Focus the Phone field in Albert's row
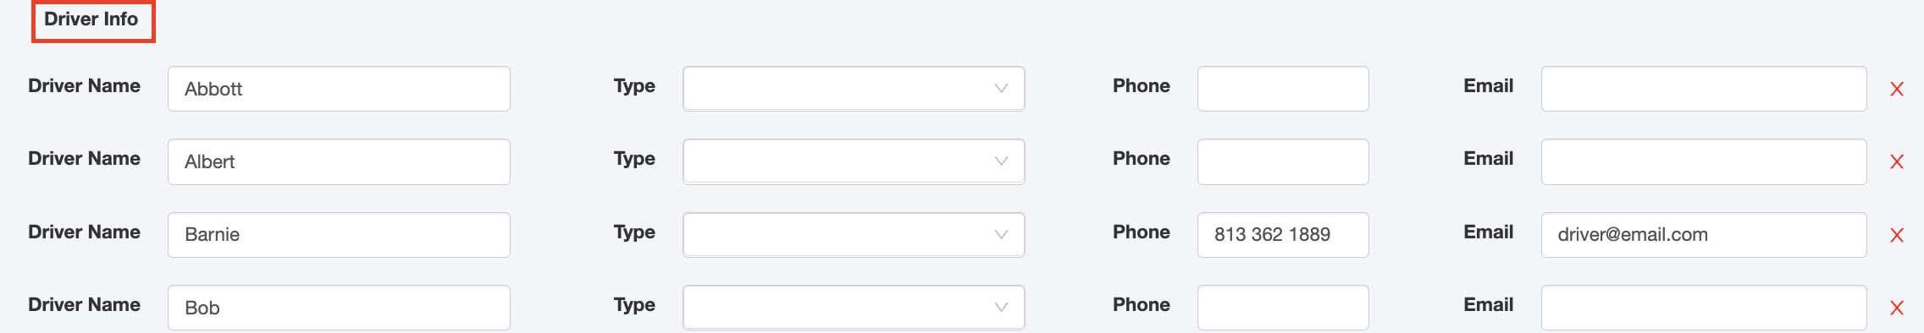 1283,161
